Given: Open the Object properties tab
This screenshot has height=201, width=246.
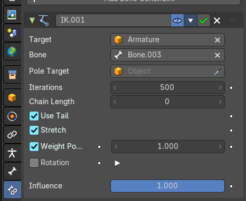Looking at the screenshot, I should pos(12,97).
